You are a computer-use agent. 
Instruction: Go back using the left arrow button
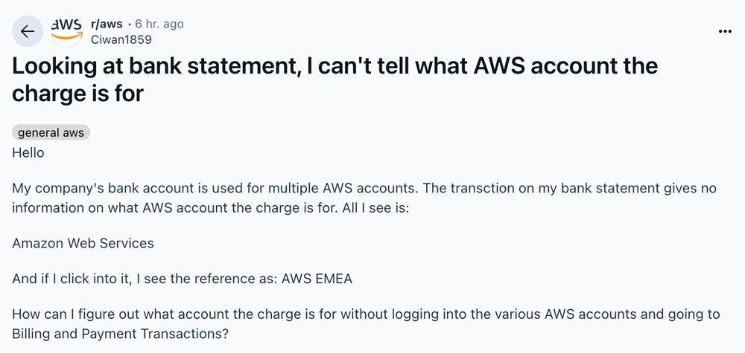pos(28,31)
